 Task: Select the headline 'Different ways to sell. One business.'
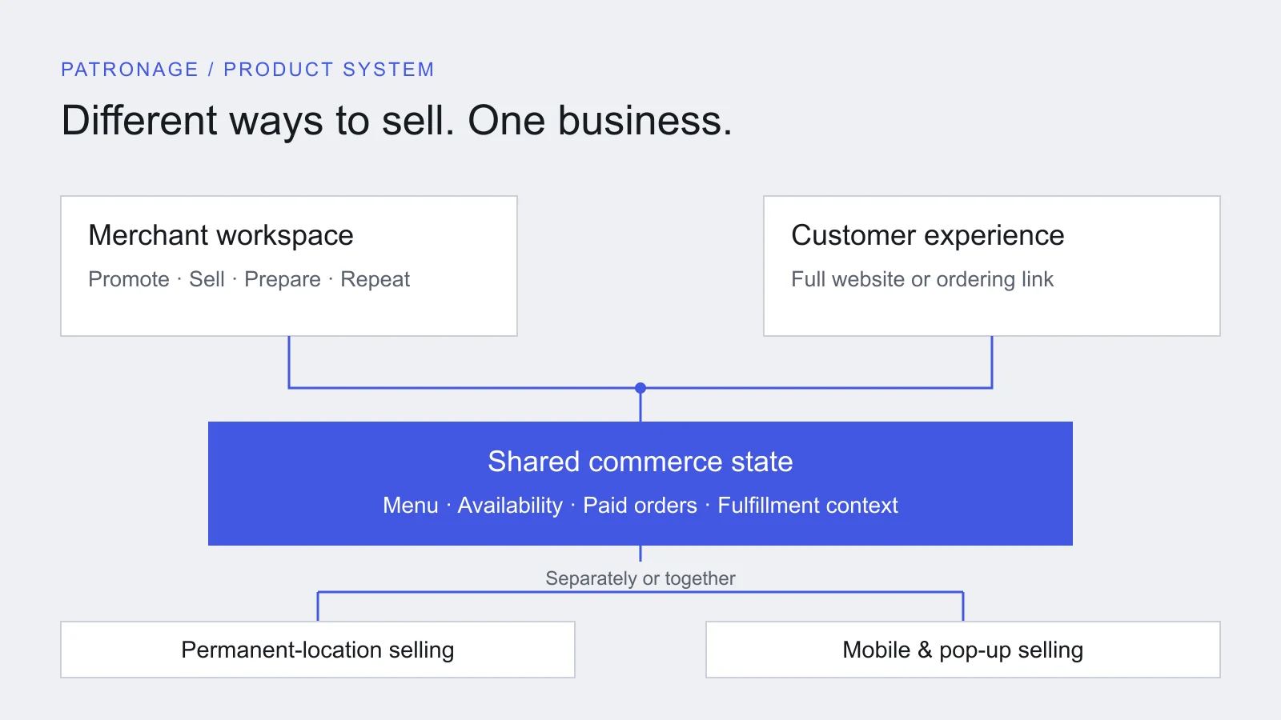396,122
